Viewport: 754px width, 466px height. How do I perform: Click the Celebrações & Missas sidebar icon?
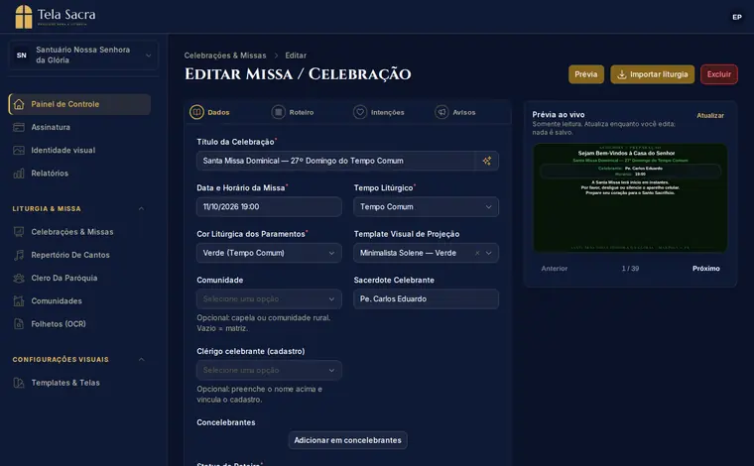pyautogui.click(x=19, y=232)
